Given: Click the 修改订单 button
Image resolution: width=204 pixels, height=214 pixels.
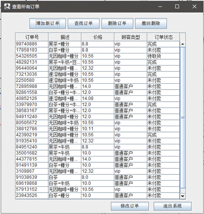Looking at the screenshot, I should 130,206.
